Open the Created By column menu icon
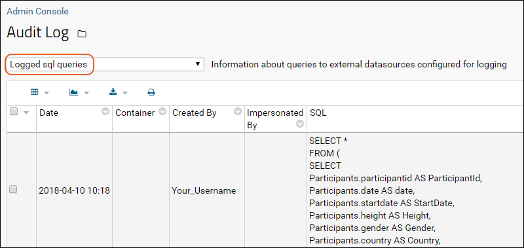This screenshot has width=524, height=248. point(238,112)
